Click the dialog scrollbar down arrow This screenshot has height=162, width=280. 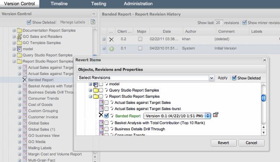tap(263, 133)
